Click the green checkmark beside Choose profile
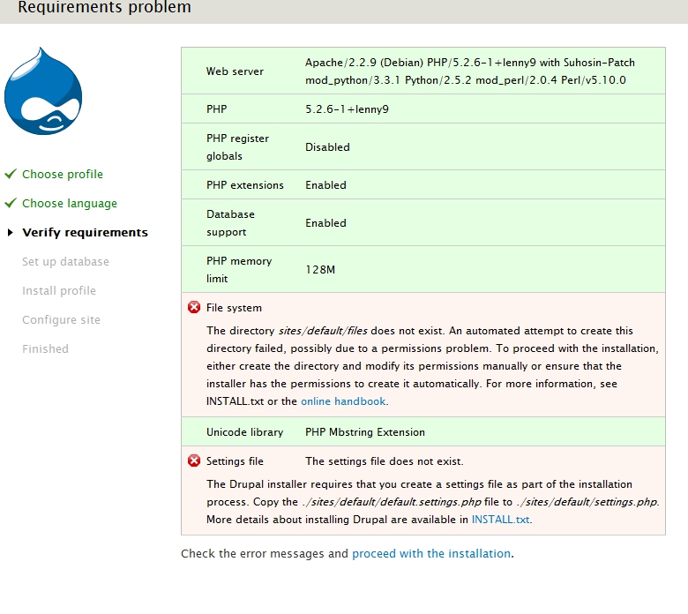688x614 pixels. 11,174
